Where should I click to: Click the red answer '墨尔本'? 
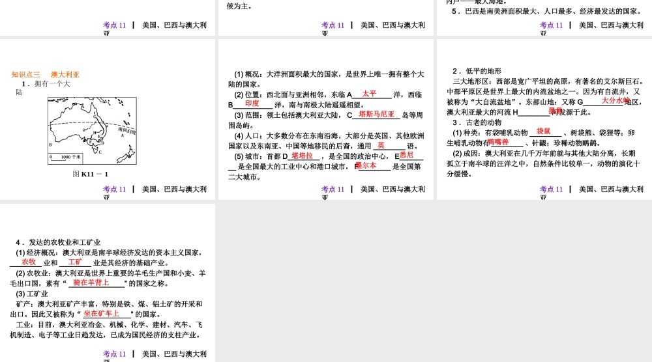click(366, 165)
